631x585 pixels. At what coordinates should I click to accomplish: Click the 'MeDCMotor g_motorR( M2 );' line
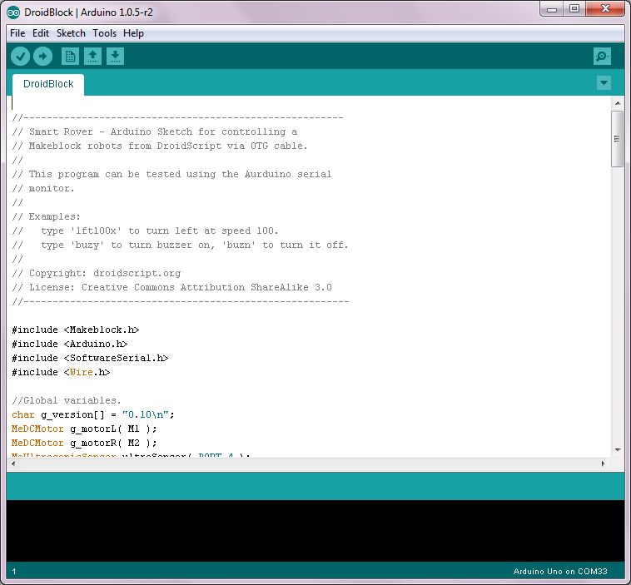pos(84,443)
